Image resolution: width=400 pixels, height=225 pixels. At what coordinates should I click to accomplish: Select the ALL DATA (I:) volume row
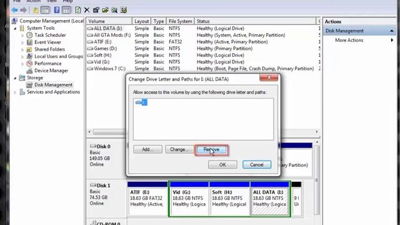pyautogui.click(x=203, y=28)
